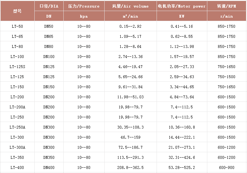Screen dimensions: 247x173
Task: Click the 型号 column header
Action: [x=17, y=11]
